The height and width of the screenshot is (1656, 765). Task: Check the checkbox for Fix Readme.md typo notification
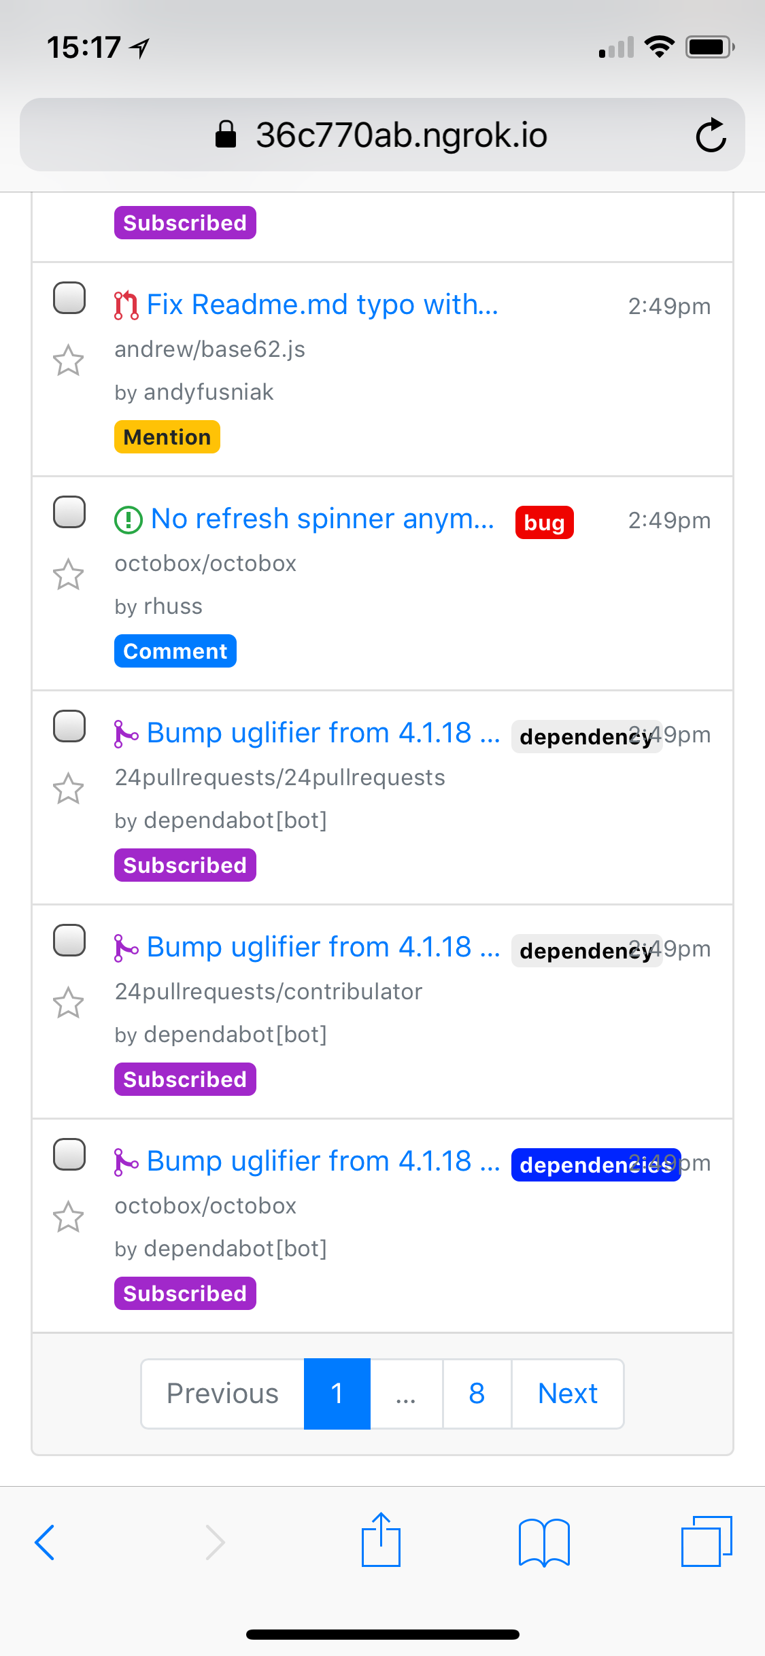coord(69,297)
